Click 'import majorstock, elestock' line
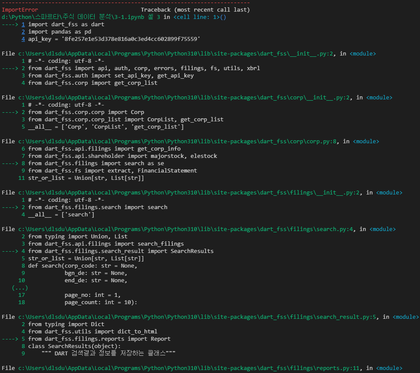 (x=122, y=156)
